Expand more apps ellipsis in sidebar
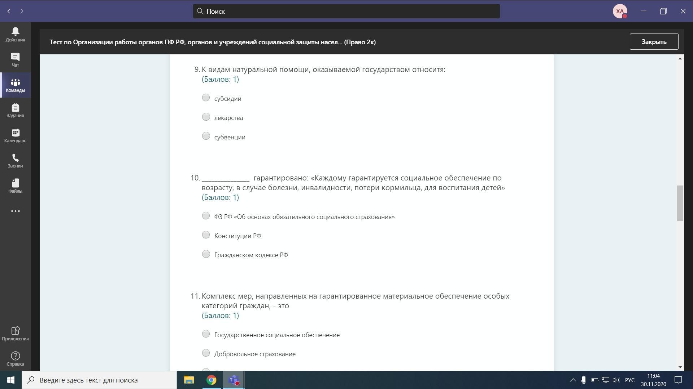This screenshot has width=693, height=389. 15,211
